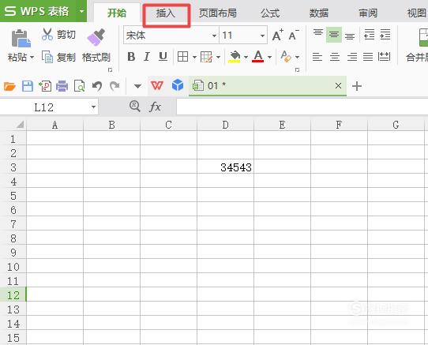Click the draw border table icon
The image size is (428, 345).
coord(206,57)
